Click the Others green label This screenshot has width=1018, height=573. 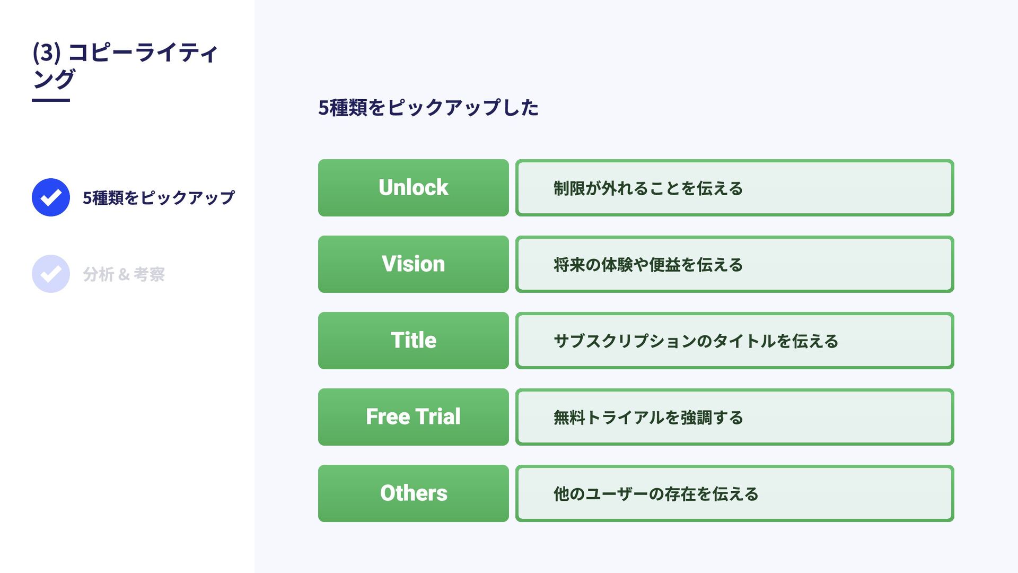414,493
